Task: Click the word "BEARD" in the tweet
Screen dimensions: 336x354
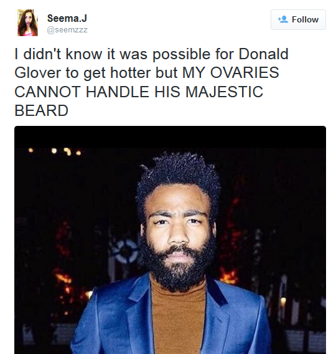Action: pos(41,110)
